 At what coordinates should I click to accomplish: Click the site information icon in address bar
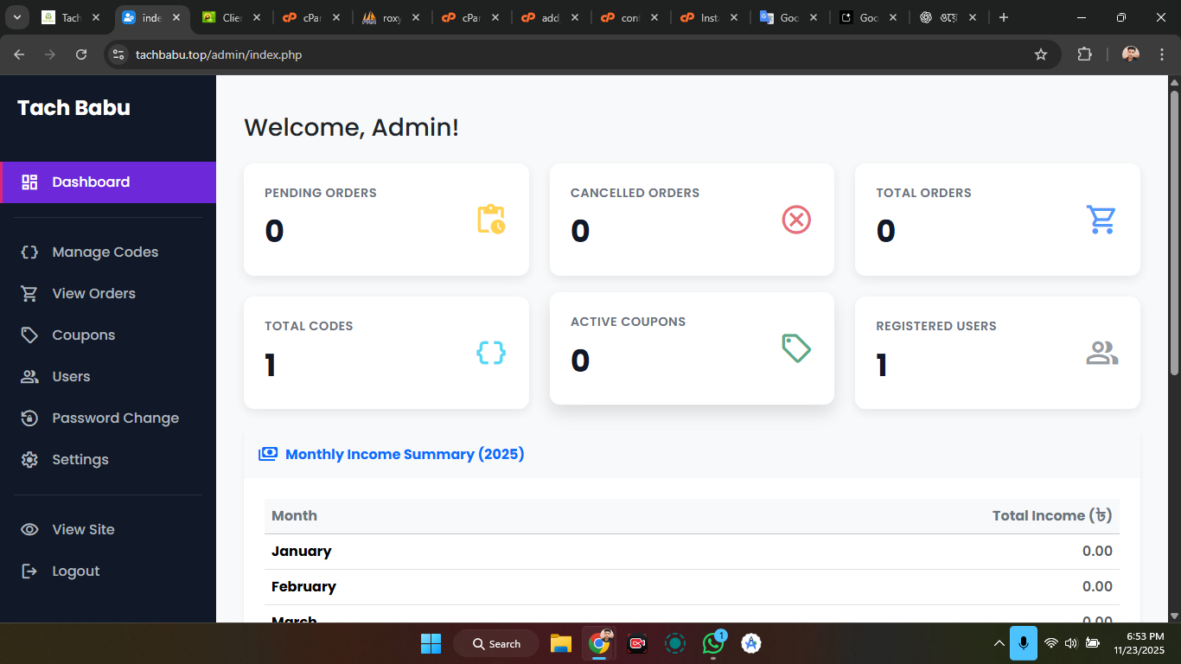pyautogui.click(x=118, y=54)
